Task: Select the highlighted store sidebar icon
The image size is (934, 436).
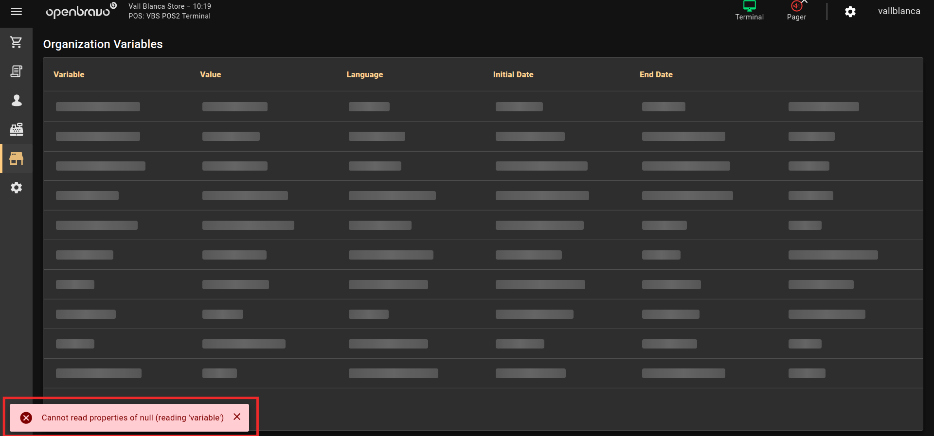Action: click(17, 158)
